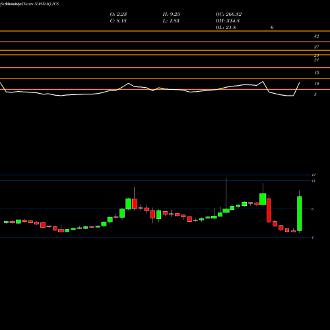
Task: Click the 5 label on upper axis
Action: [x=315, y=94]
